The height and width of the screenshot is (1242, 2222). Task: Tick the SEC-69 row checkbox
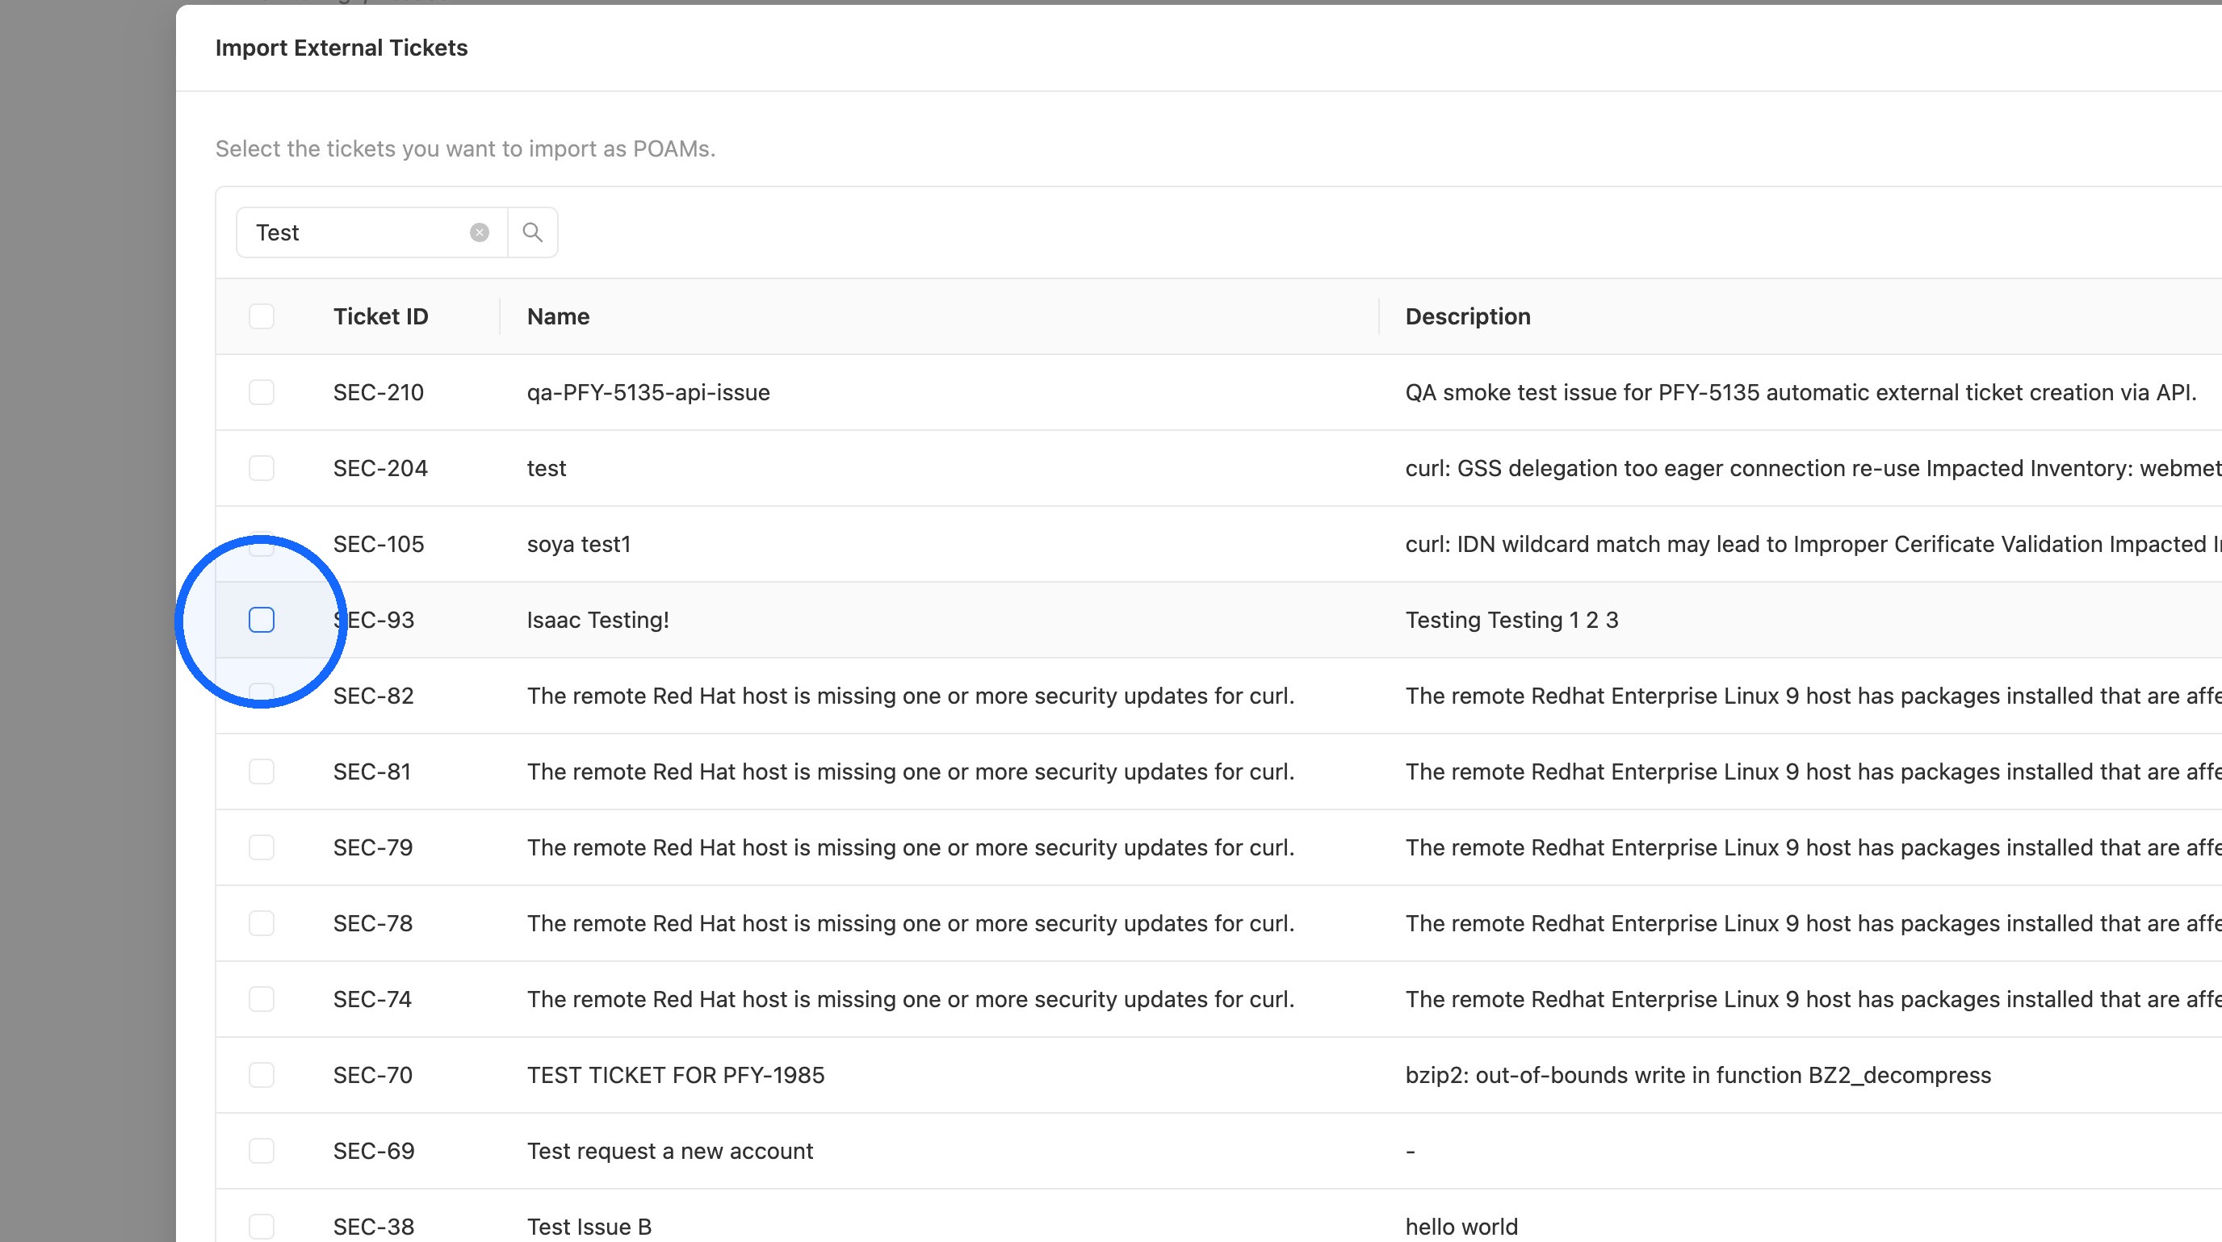(x=262, y=1151)
